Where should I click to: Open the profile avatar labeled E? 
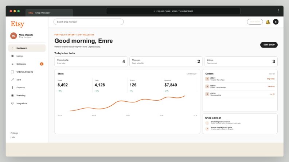276,22
